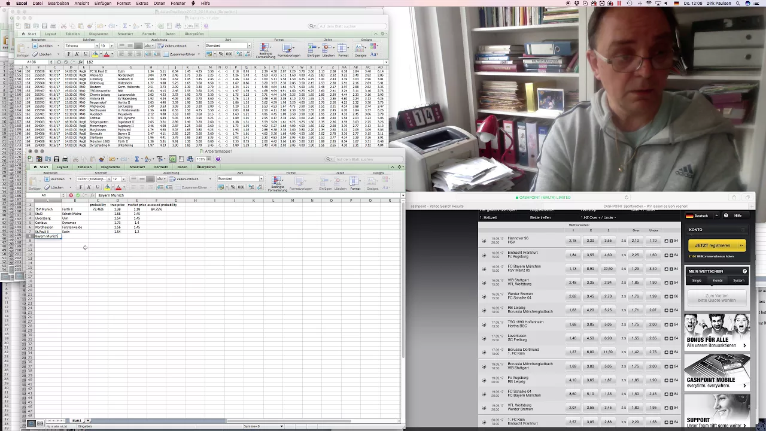Click the sort icon in Arbeitsmappe1 toolbar
Image resolution: width=766 pixels, height=431 pixels.
[x=148, y=159]
